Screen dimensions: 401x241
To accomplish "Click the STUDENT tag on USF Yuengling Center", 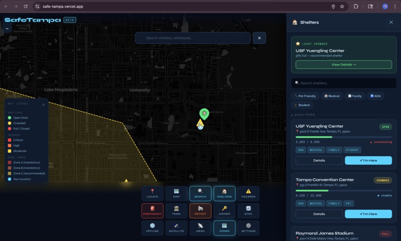I will pyautogui.click(x=352, y=150).
